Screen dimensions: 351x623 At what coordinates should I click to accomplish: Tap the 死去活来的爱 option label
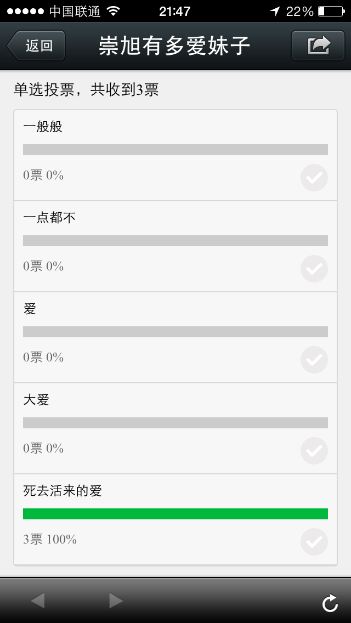click(x=63, y=491)
